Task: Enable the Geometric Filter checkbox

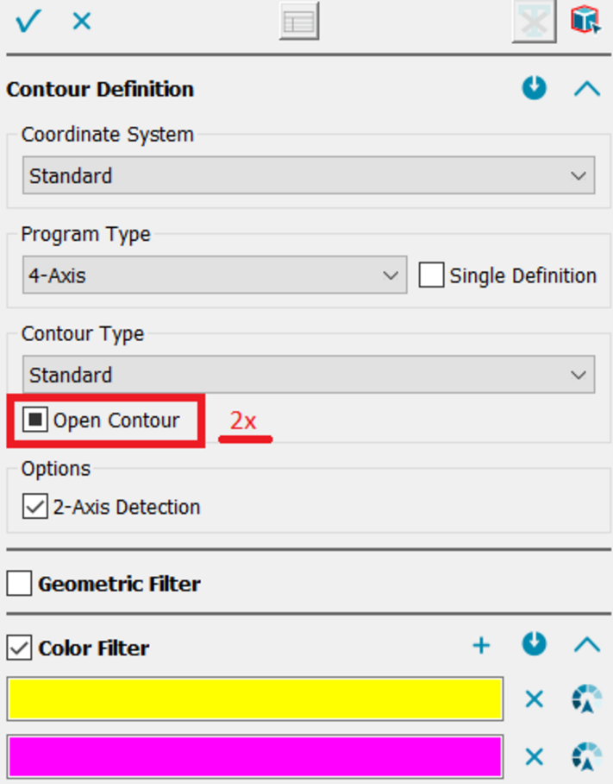Action: 19,585
